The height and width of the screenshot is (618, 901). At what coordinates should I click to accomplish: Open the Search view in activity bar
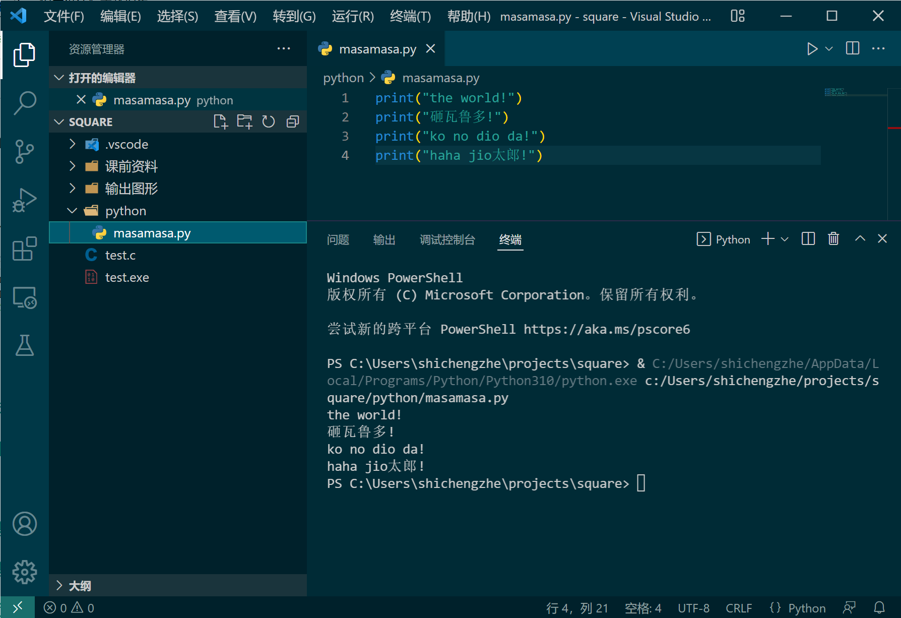[24, 103]
